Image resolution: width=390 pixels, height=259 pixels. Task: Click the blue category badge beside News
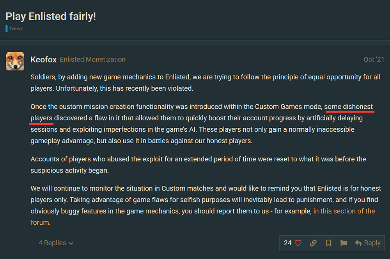[7, 28]
